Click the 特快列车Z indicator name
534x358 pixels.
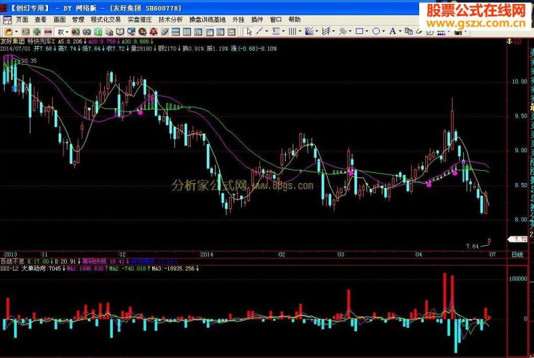[41, 41]
